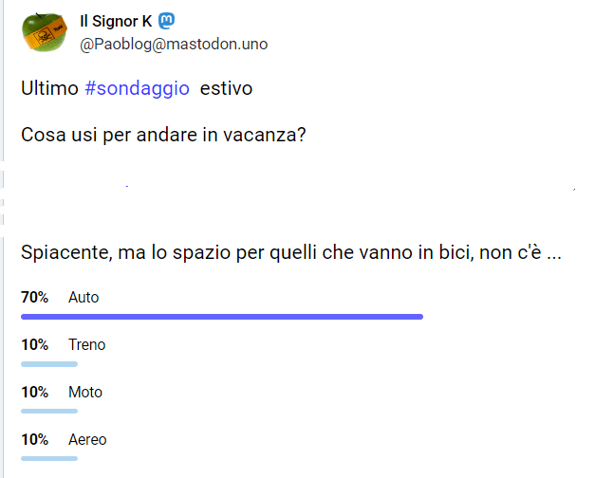This screenshot has width=613, height=478.
Task: Select the Auto poll option label
Action: tap(84, 297)
